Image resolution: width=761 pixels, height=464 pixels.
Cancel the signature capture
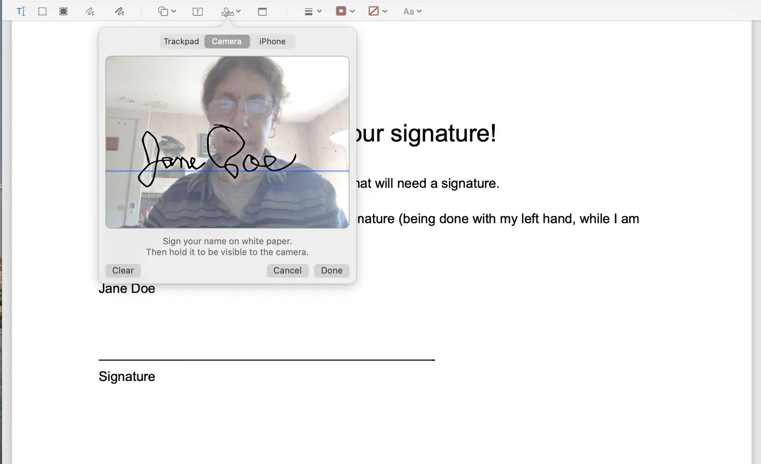pyautogui.click(x=287, y=270)
